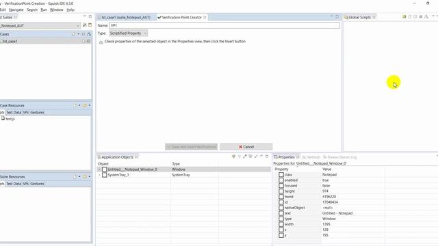Screen dimensions: 438x246
Task: Click the edit suite settings pencil icon
Action: [85, 25]
